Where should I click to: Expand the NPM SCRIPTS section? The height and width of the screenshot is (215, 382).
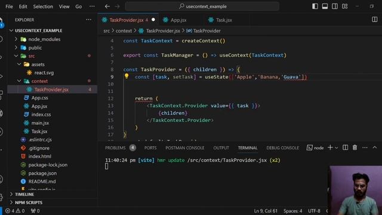[53, 202]
